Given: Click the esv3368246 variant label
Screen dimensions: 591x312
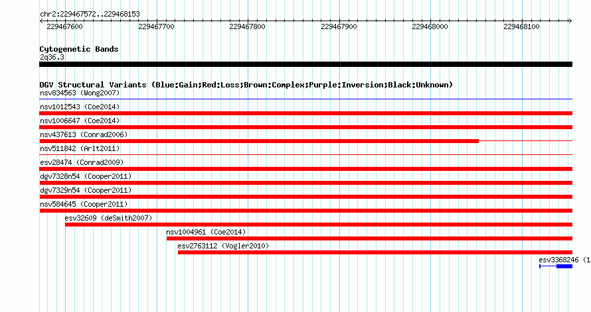Looking at the screenshot, I should pos(564,260).
